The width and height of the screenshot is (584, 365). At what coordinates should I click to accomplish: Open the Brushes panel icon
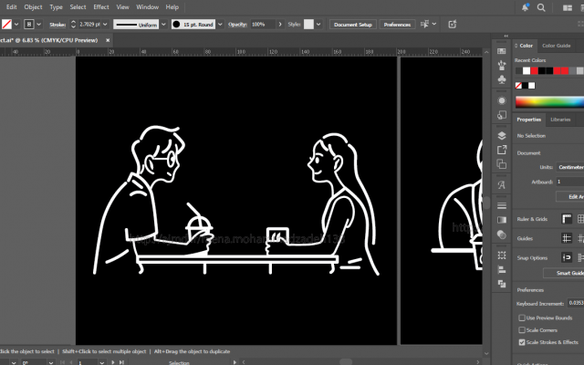coord(502,65)
